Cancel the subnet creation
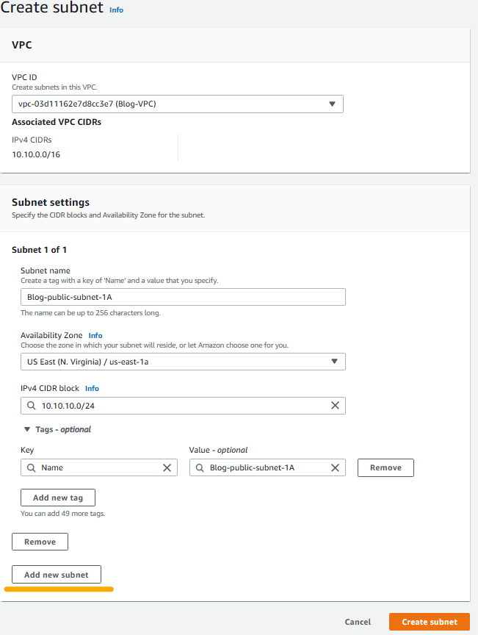 (358, 622)
